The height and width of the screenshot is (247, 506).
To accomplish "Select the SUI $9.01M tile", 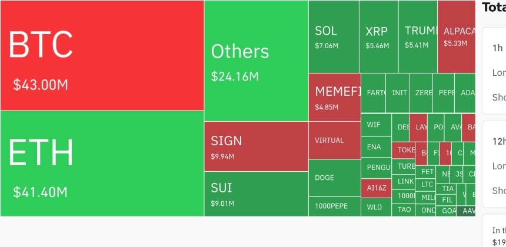I will pyautogui.click(x=256, y=194).
